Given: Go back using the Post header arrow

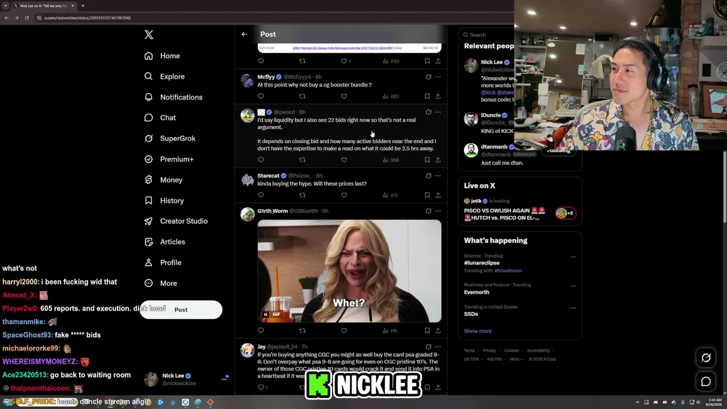Looking at the screenshot, I should tap(244, 34).
